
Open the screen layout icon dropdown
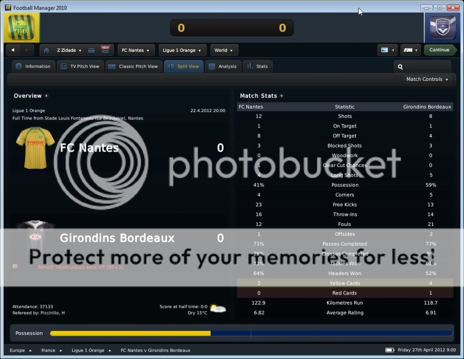pos(387,50)
